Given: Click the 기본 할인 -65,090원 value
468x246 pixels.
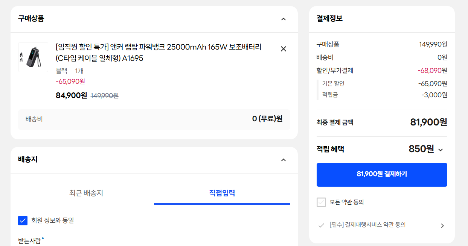Looking at the screenshot, I should tap(433, 84).
